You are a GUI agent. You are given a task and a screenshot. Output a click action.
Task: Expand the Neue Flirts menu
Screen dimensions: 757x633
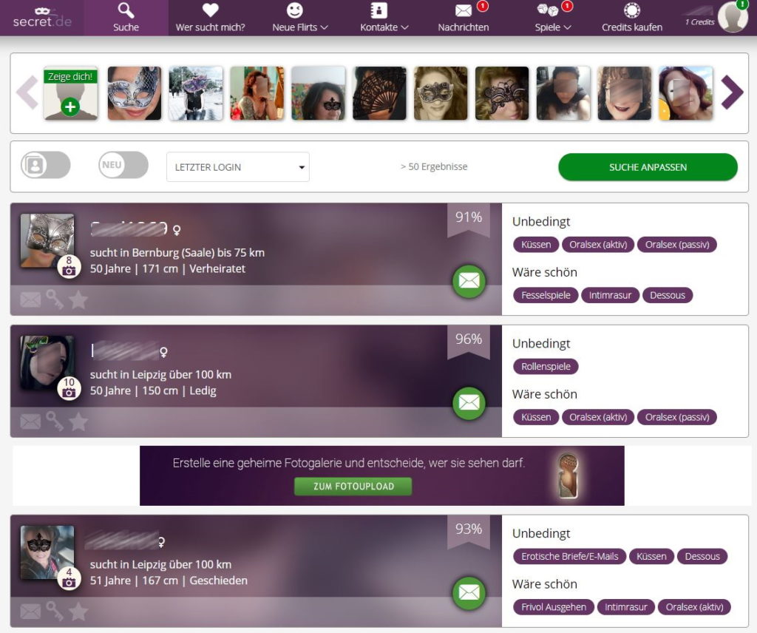(300, 18)
